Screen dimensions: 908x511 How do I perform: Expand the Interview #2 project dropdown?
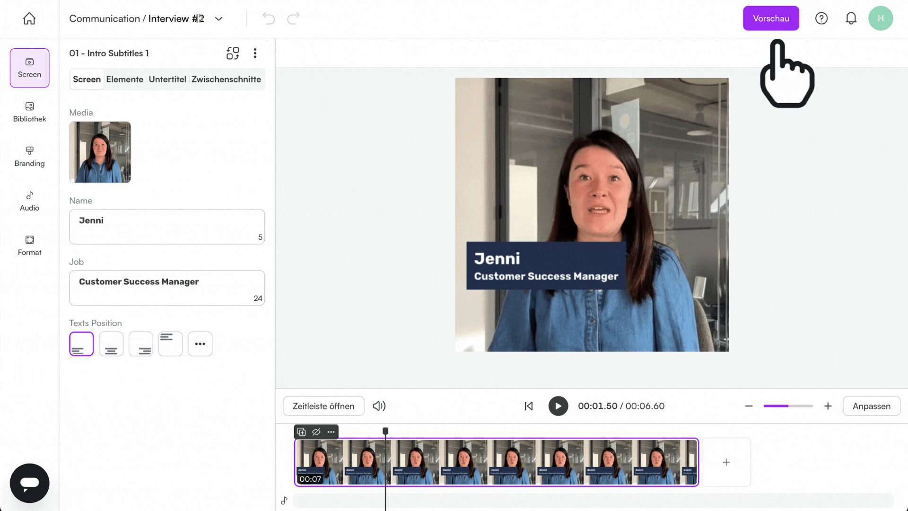(218, 19)
